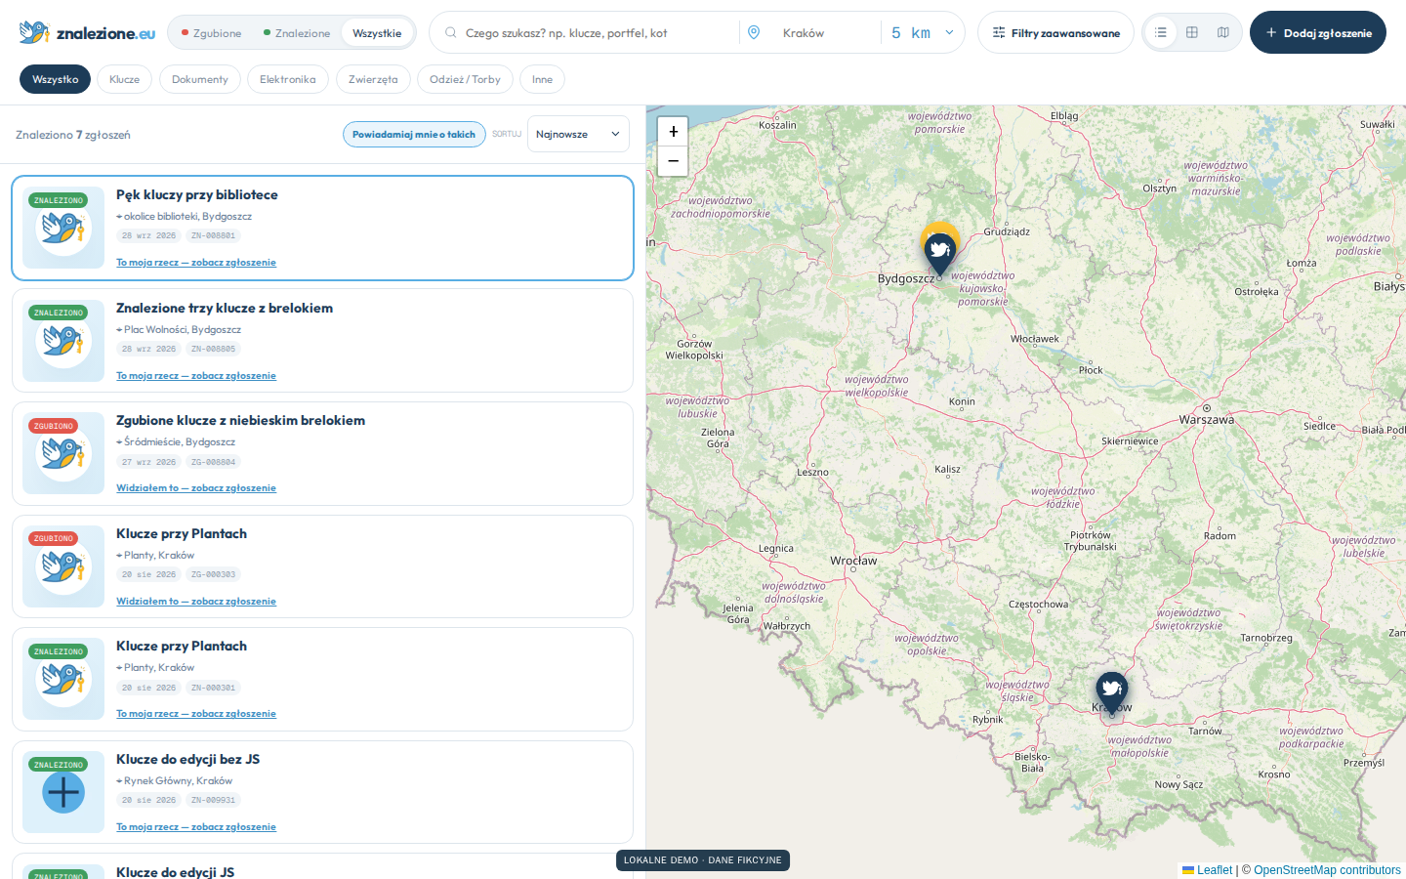Switch to grid view icon
1406x879 pixels.
(x=1192, y=32)
